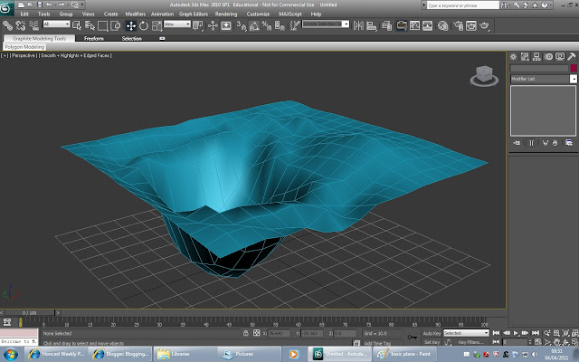Open basic plane - Paint taskbar window
The height and width of the screenshot is (362, 579).
tap(404, 354)
